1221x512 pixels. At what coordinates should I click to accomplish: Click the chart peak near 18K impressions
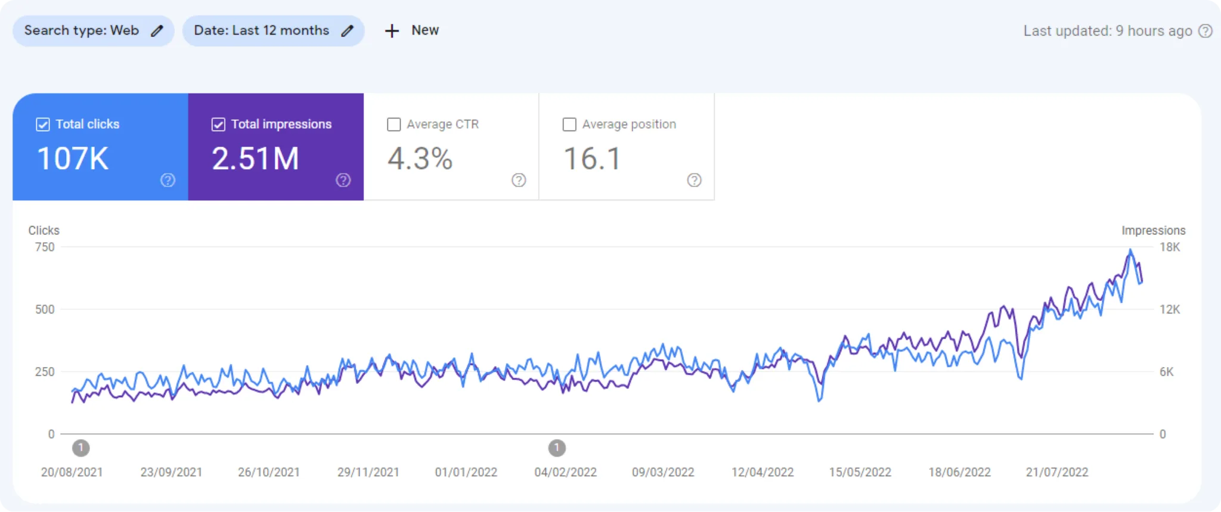[x=1130, y=251]
